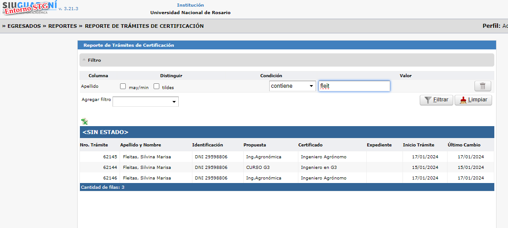Click the Limpiar button

point(473,100)
